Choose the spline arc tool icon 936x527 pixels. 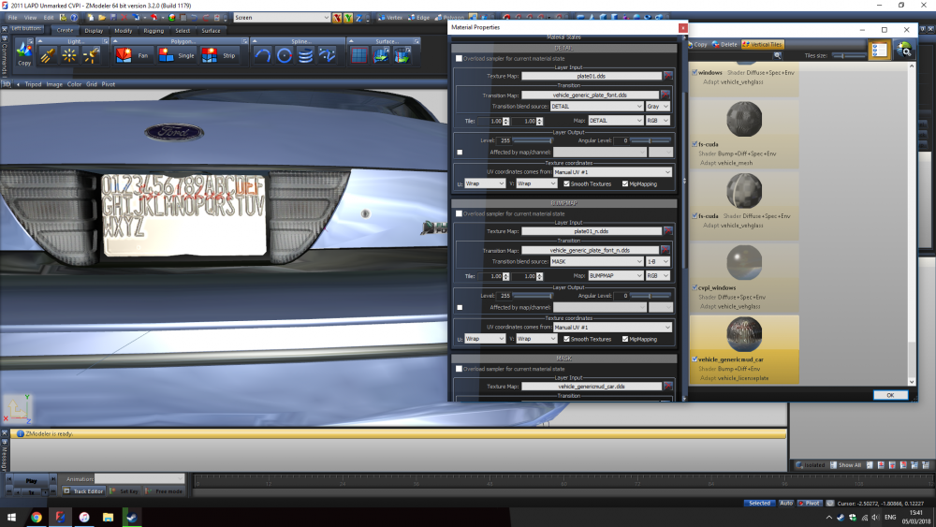coord(263,55)
